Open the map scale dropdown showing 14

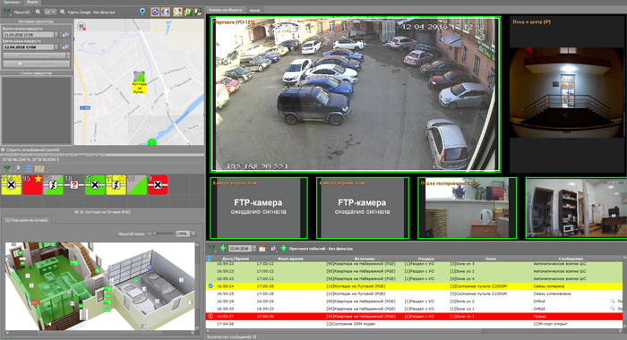50,12
